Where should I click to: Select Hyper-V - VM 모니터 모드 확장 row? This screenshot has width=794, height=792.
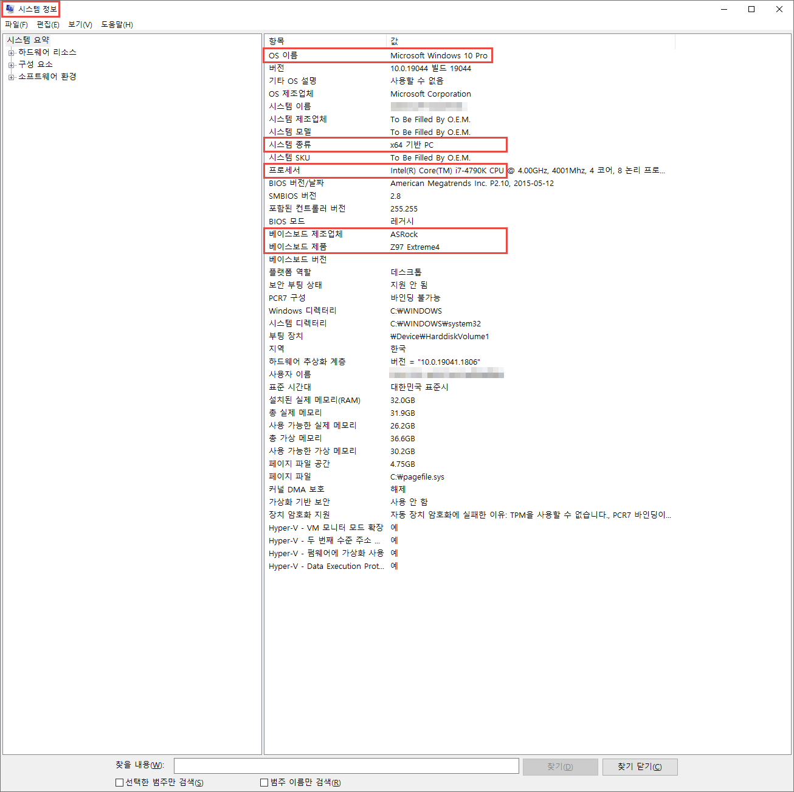coord(470,528)
